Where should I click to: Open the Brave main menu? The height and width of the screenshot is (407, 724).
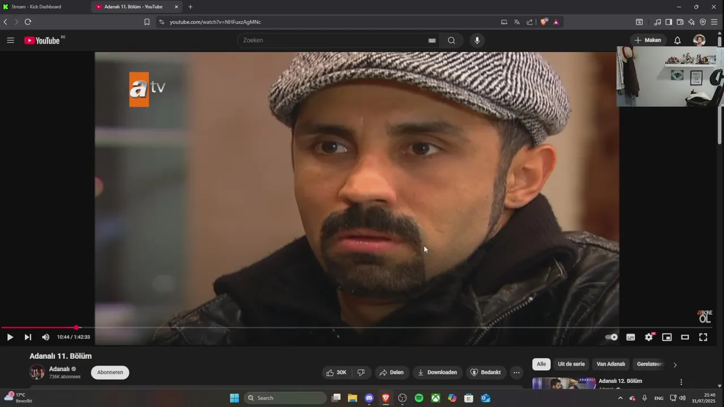pos(714,22)
